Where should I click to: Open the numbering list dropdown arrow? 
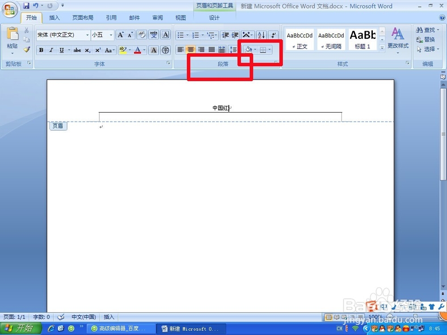coord(202,35)
